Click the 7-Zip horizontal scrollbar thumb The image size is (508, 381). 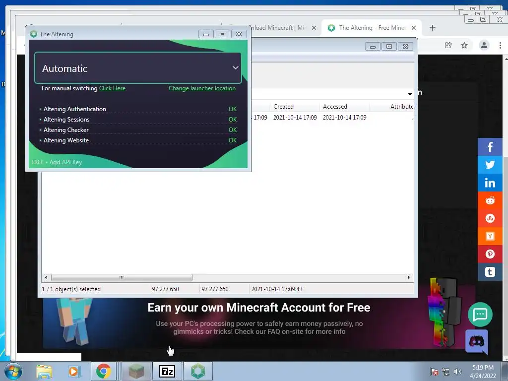point(122,278)
